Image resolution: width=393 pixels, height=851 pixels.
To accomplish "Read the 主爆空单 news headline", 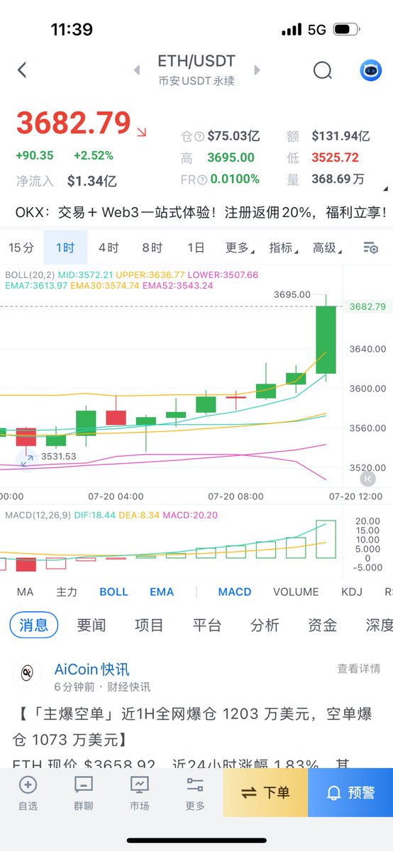I will 192,728.
